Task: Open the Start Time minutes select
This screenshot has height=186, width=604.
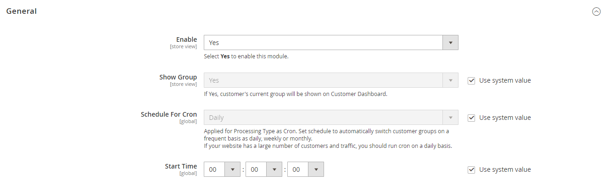Action: (264, 169)
